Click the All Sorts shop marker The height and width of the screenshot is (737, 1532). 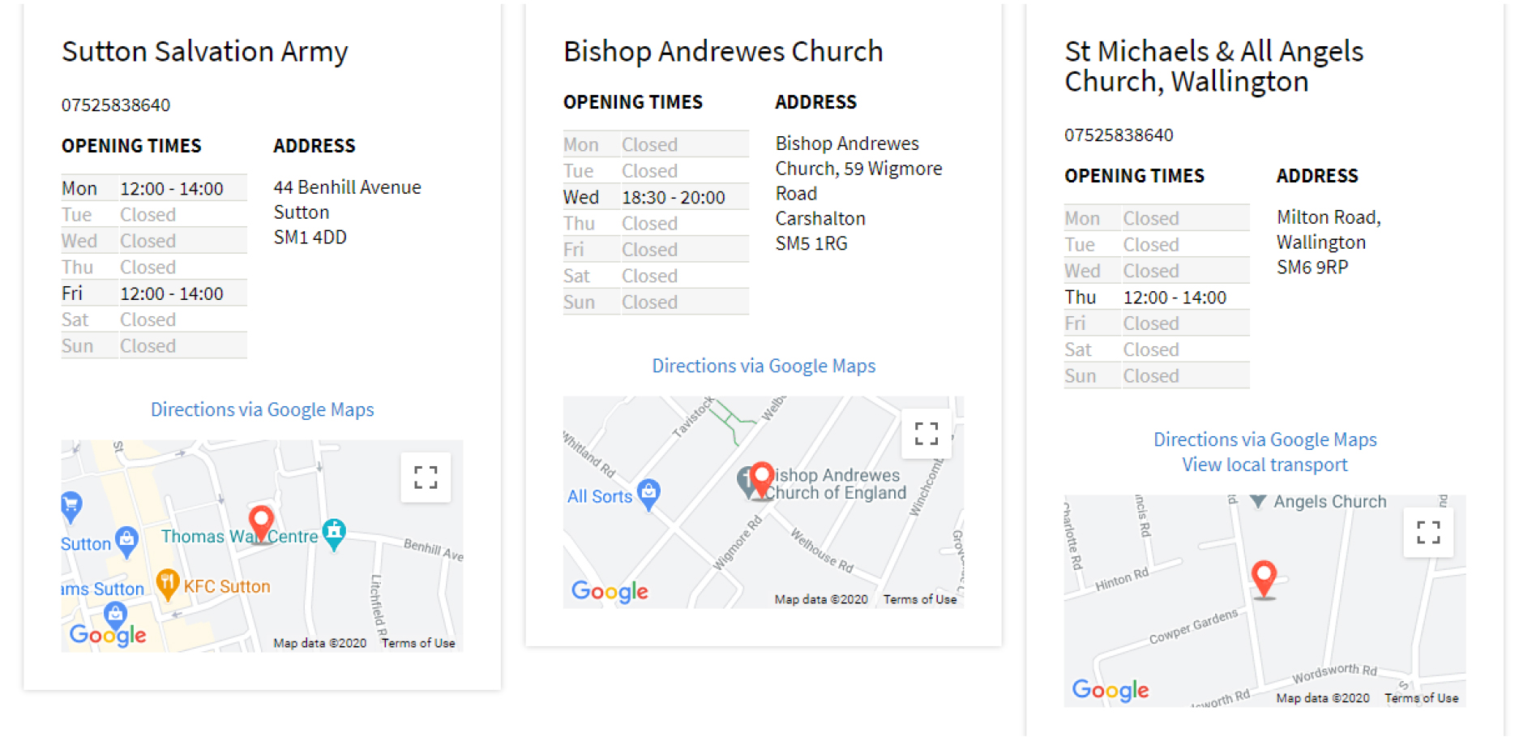tap(648, 495)
